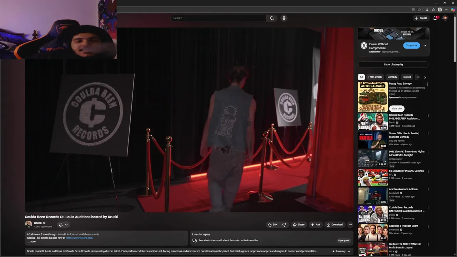This screenshot has height=257, width=457.
Task: Click Show chat replay button
Action: tap(393, 65)
